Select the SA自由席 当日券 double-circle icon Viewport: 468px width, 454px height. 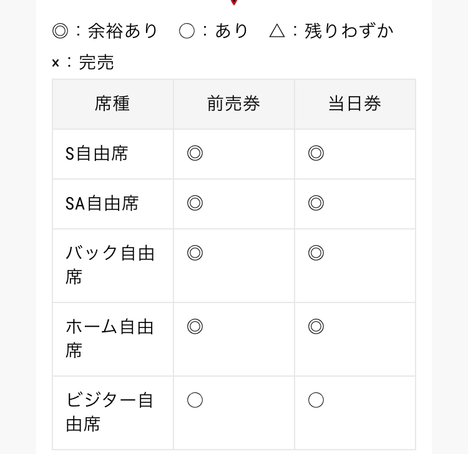316,203
